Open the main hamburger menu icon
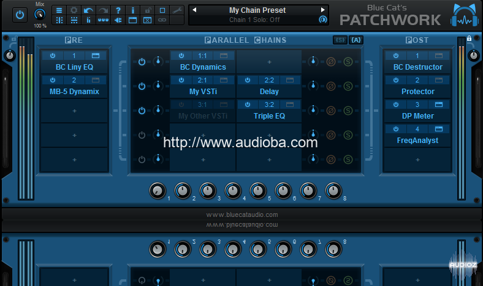Image resolution: width=483 pixels, height=286 pixels. click(x=59, y=10)
